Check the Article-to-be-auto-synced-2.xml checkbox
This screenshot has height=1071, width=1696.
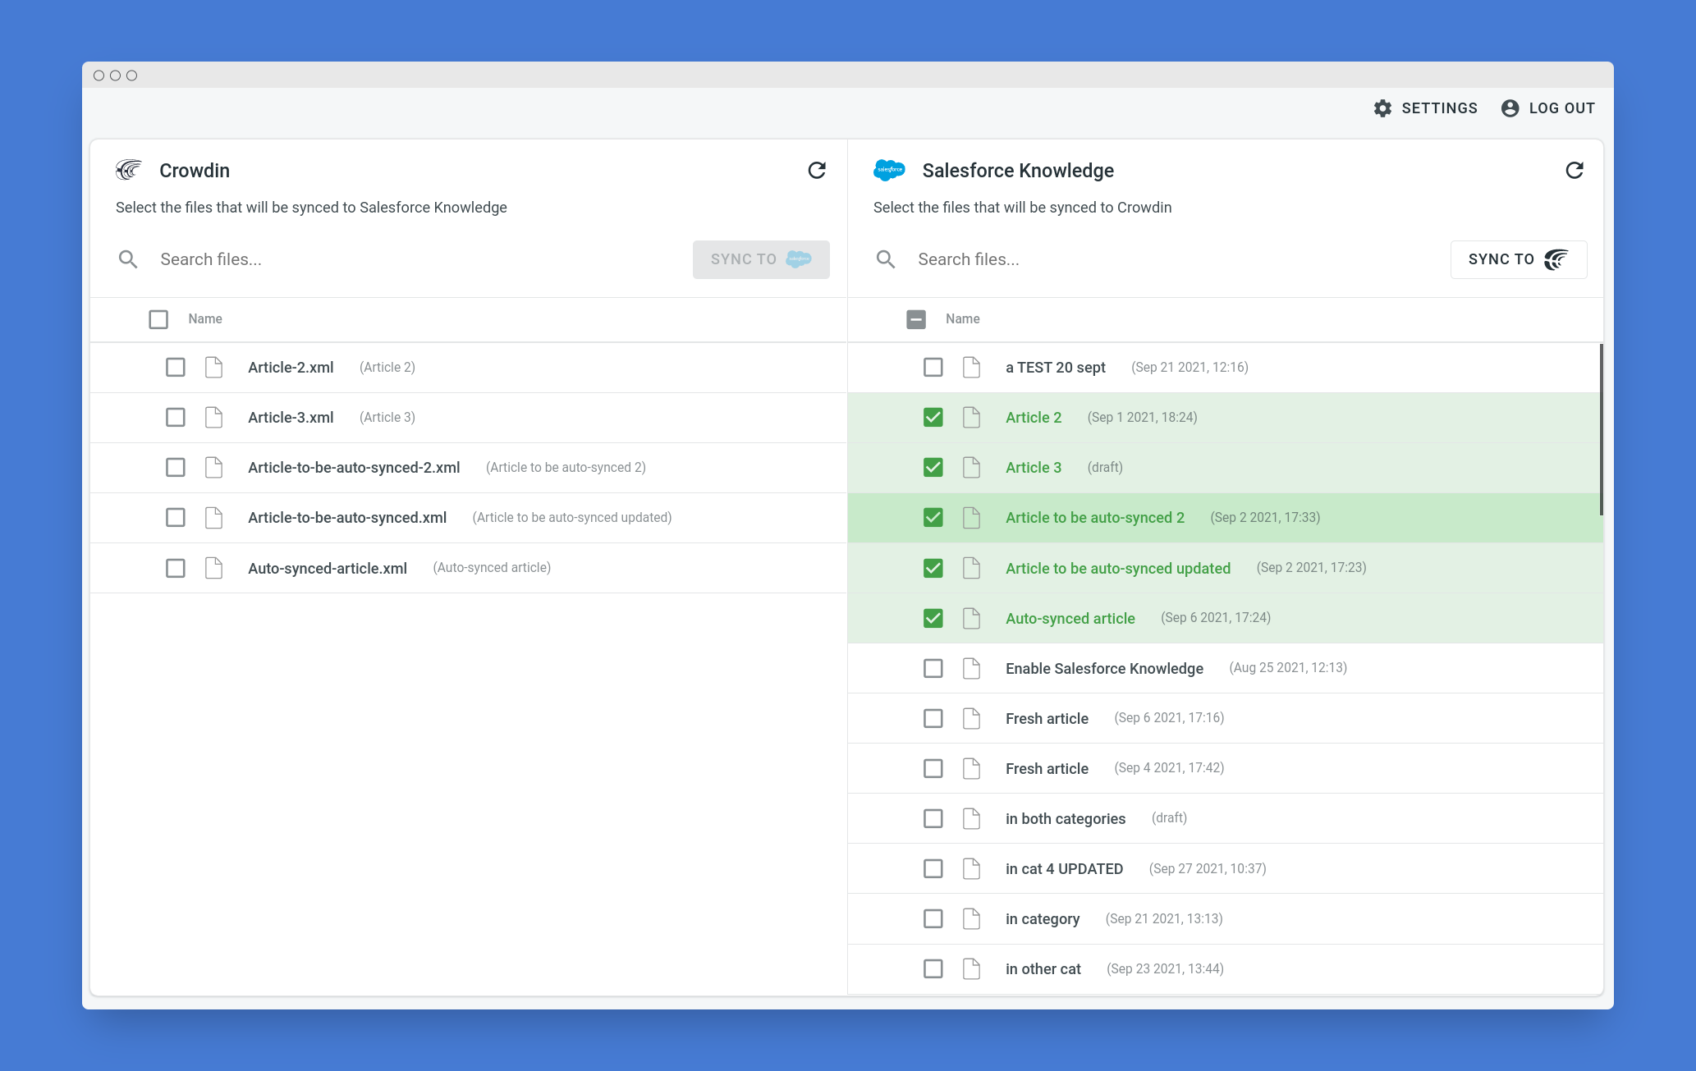coord(175,467)
